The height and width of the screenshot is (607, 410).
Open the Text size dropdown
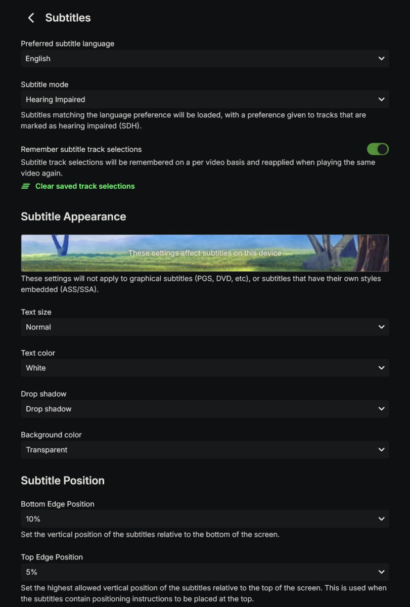coord(204,327)
